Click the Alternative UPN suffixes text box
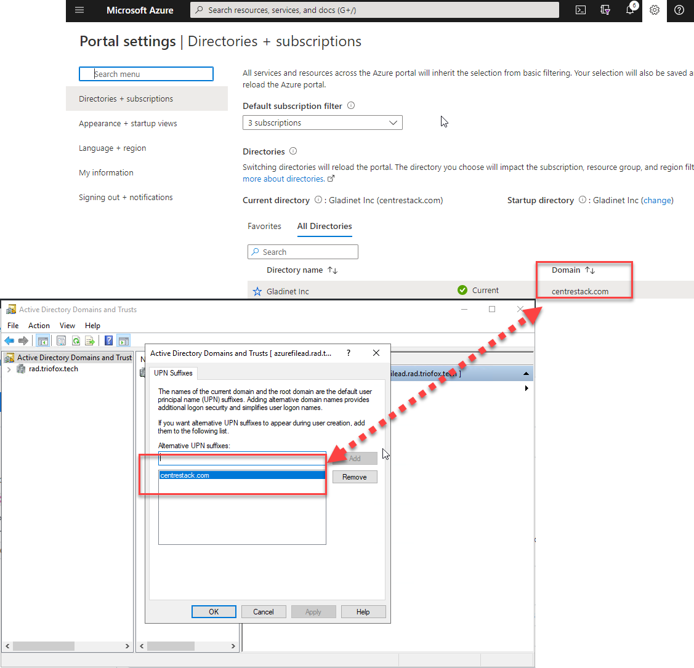This screenshot has width=694, height=668. (x=242, y=458)
